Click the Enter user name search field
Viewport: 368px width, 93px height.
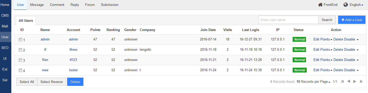(x=288, y=20)
